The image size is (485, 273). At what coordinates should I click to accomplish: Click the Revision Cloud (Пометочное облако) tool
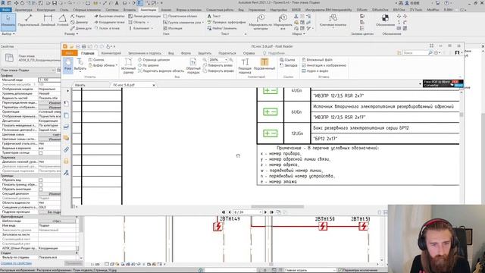[x=180, y=16]
